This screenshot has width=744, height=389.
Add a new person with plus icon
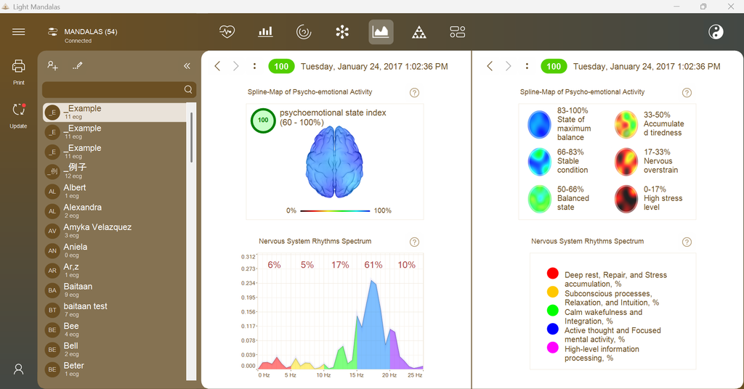pyautogui.click(x=52, y=66)
